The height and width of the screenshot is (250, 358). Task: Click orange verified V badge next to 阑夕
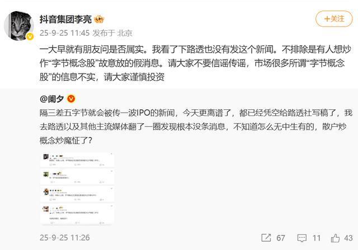click(x=71, y=99)
